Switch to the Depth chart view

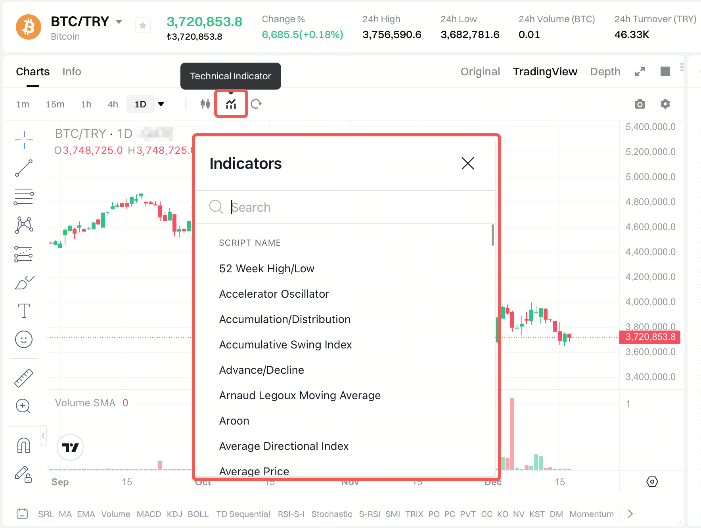tap(605, 72)
